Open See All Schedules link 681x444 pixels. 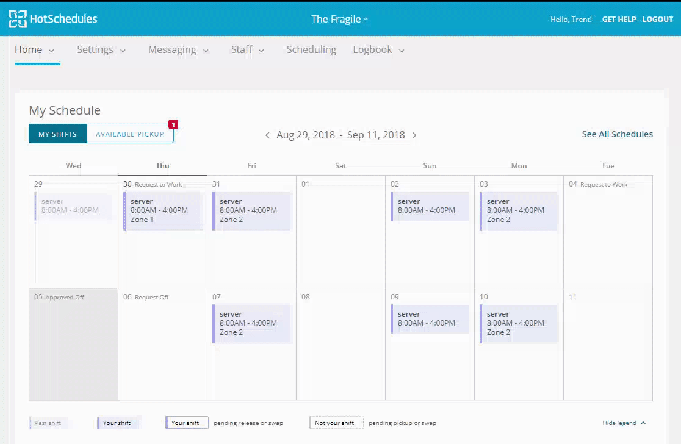(x=617, y=134)
